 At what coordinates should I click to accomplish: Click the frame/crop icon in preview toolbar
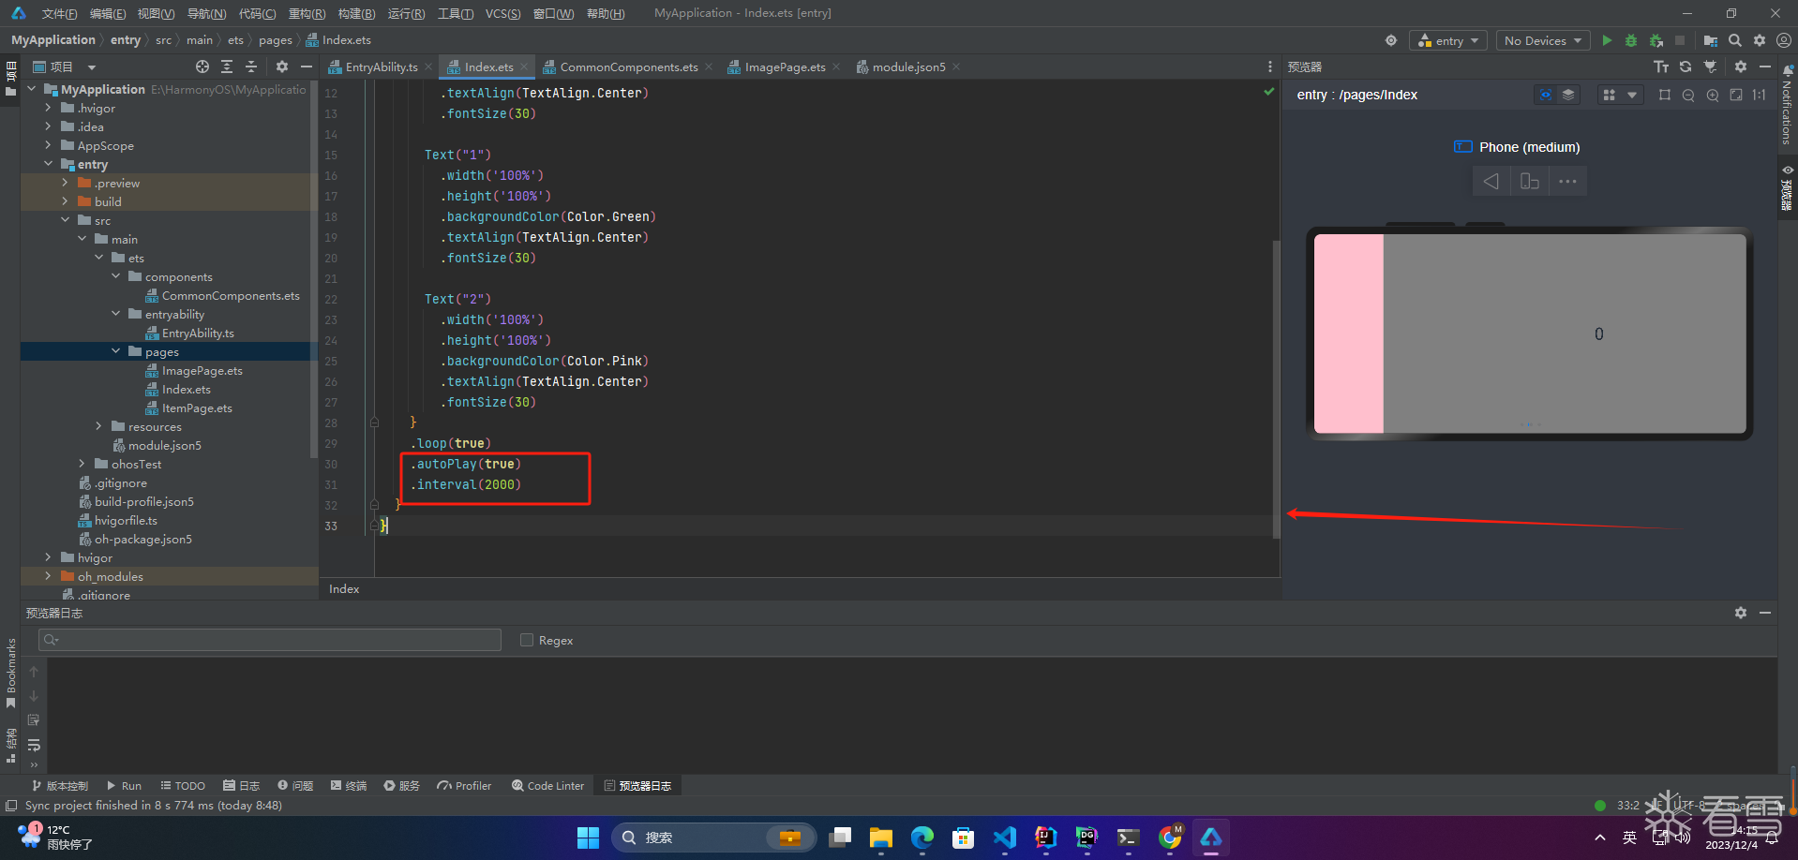(x=1665, y=95)
